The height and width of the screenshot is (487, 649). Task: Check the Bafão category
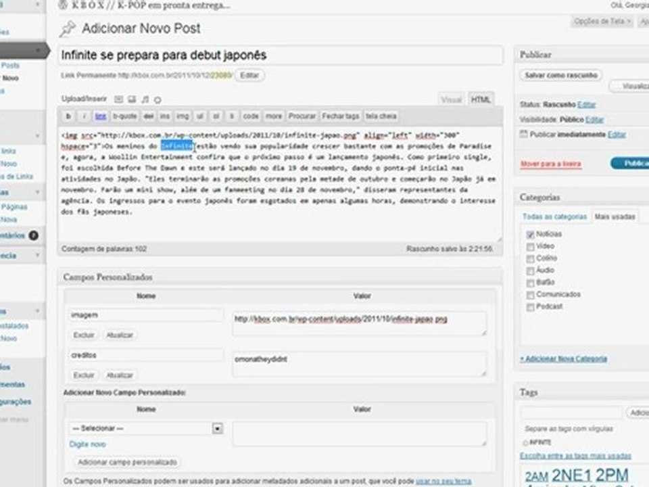pyautogui.click(x=530, y=283)
